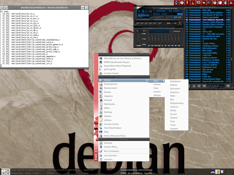
Task: Click the XMMS eject button
Action: (160, 24)
